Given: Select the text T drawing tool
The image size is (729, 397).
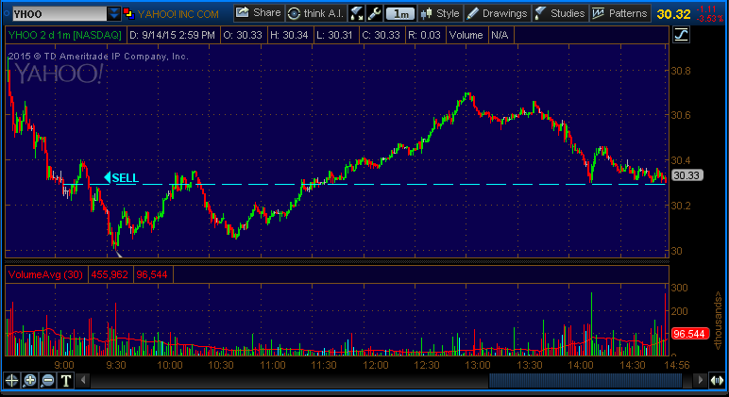Looking at the screenshot, I should pos(66,380).
